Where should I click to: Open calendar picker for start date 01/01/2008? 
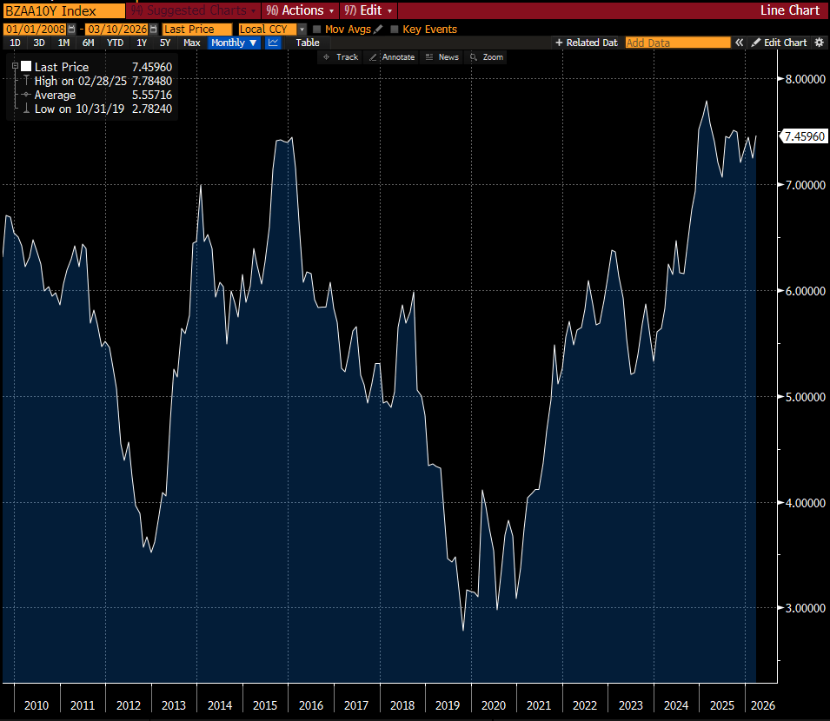(72, 29)
